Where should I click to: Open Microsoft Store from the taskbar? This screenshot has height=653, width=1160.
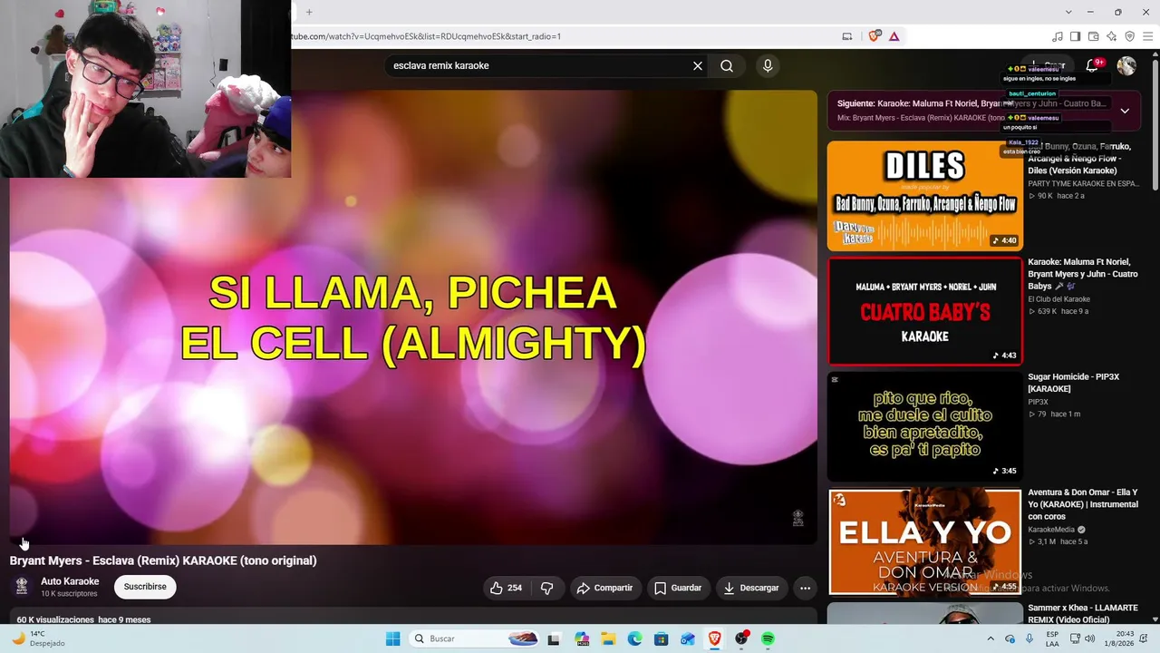click(x=662, y=638)
